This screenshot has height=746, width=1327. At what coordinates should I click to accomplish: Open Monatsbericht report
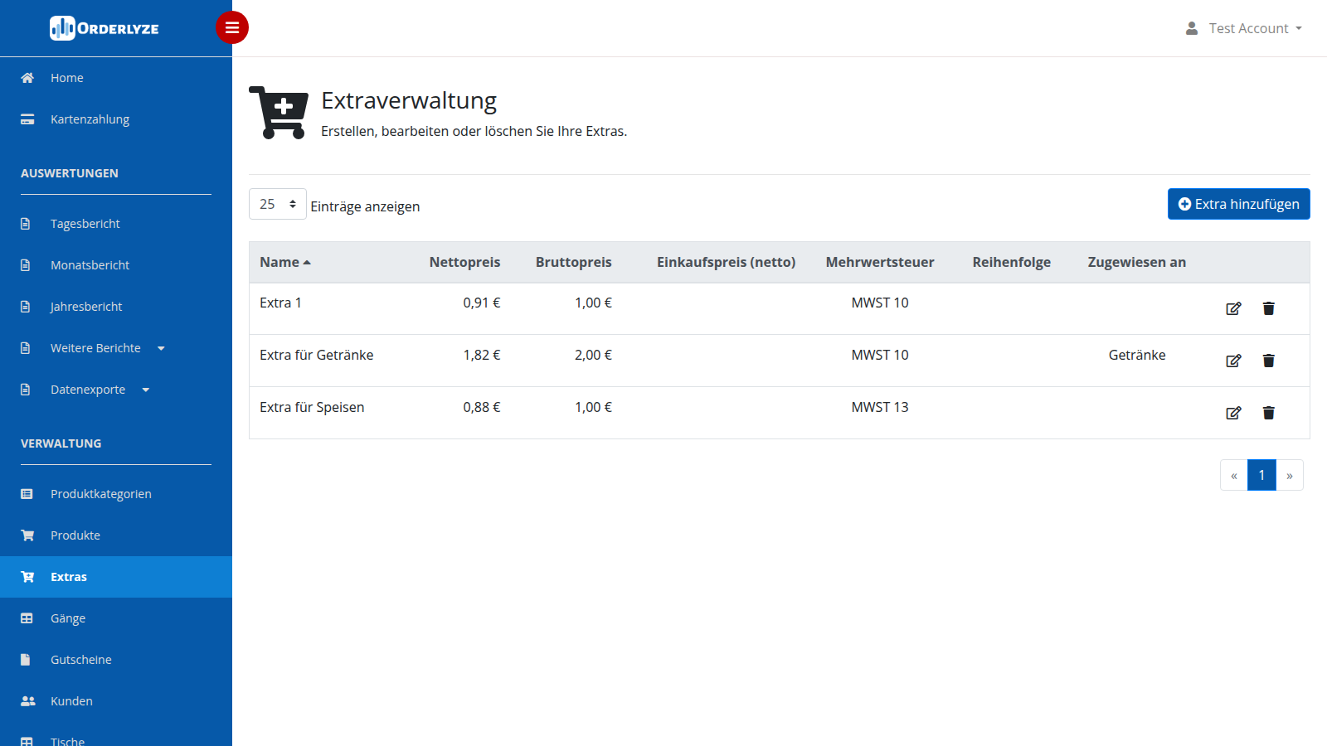click(x=116, y=265)
